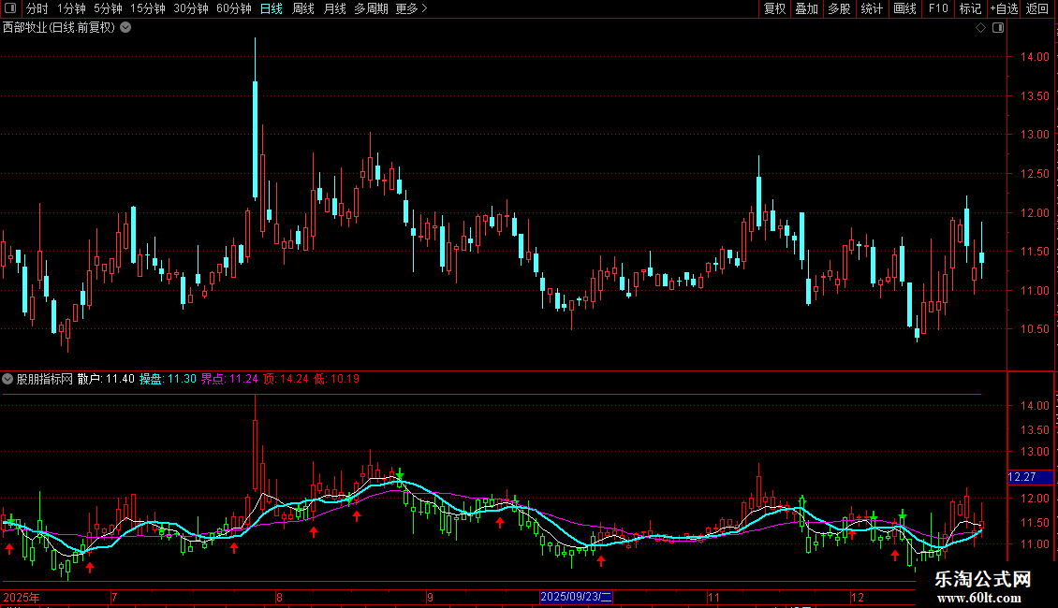Click the 12.27 price marker on axis
1058x608 pixels.
1030,477
